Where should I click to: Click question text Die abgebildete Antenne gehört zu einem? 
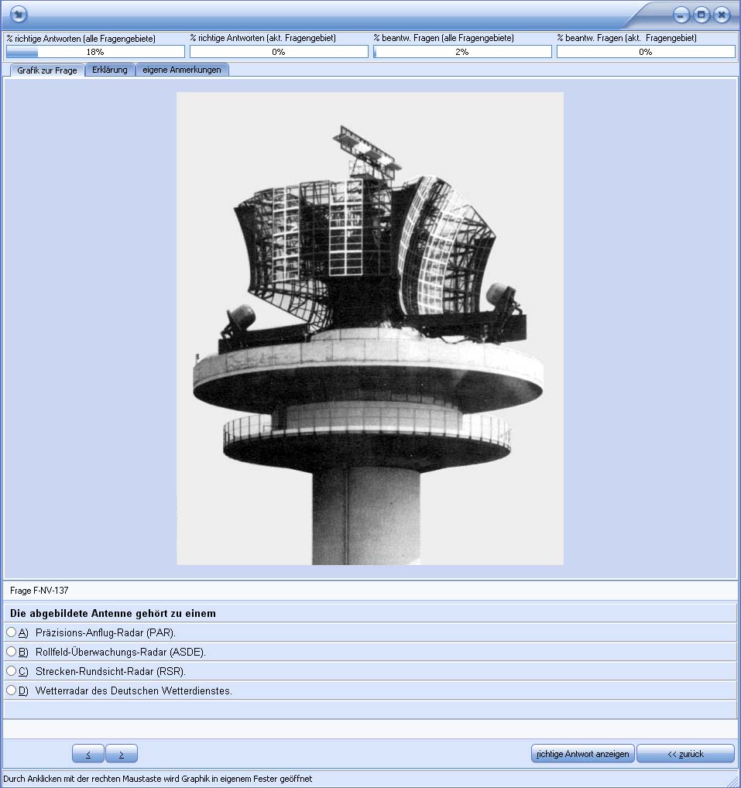tap(113, 613)
